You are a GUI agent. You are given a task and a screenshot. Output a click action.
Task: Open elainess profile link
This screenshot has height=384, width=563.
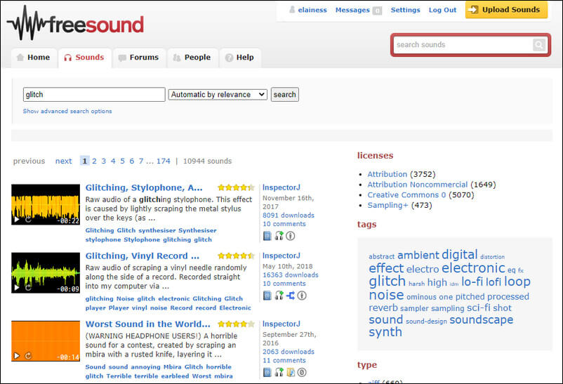click(x=312, y=10)
